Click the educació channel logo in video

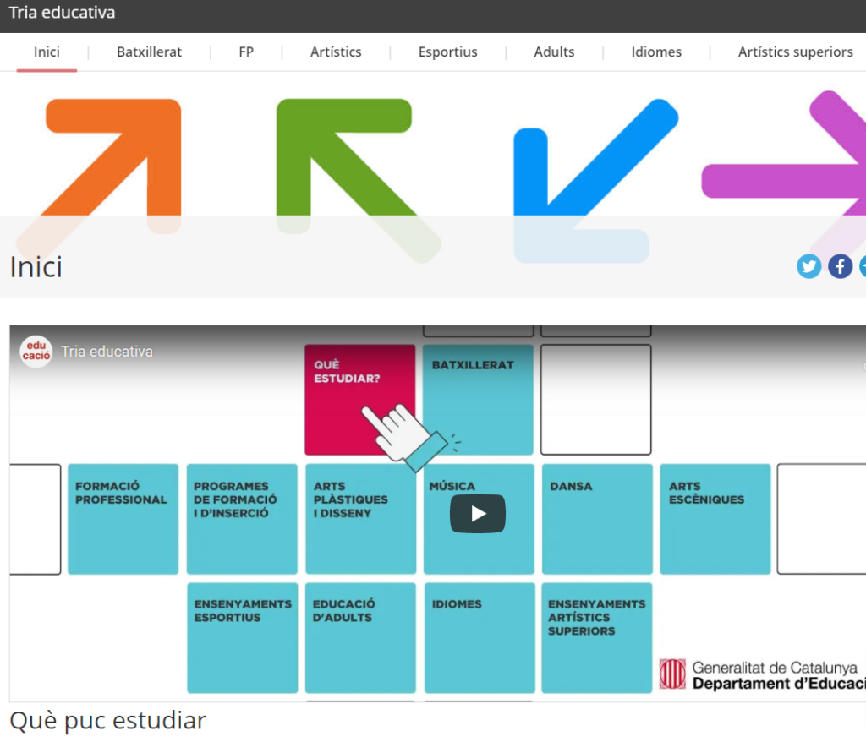pos(36,352)
